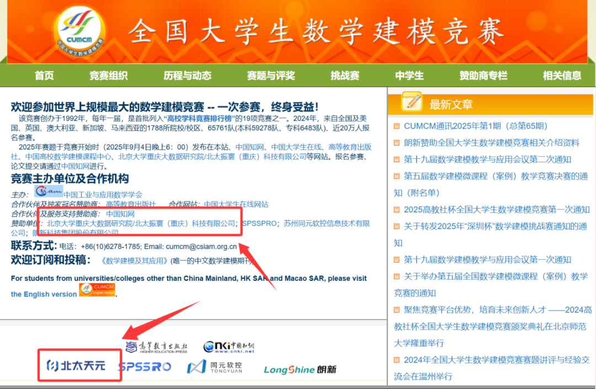Screen dimensions: 596x389
Task: Select 赛题与评奖 in navigation bar
Action: point(270,76)
